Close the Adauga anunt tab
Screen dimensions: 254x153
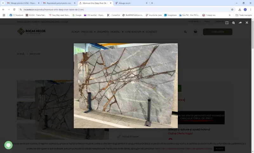(147, 3)
